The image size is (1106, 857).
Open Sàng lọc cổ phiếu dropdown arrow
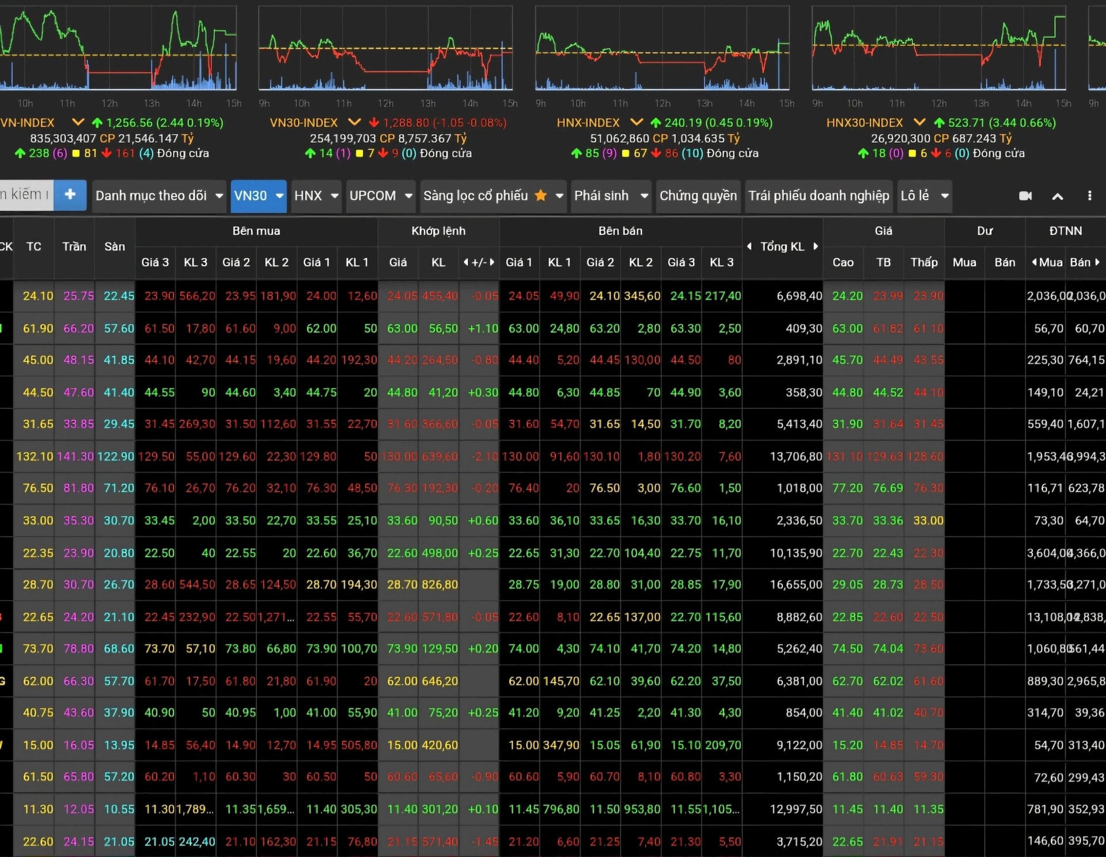(559, 196)
